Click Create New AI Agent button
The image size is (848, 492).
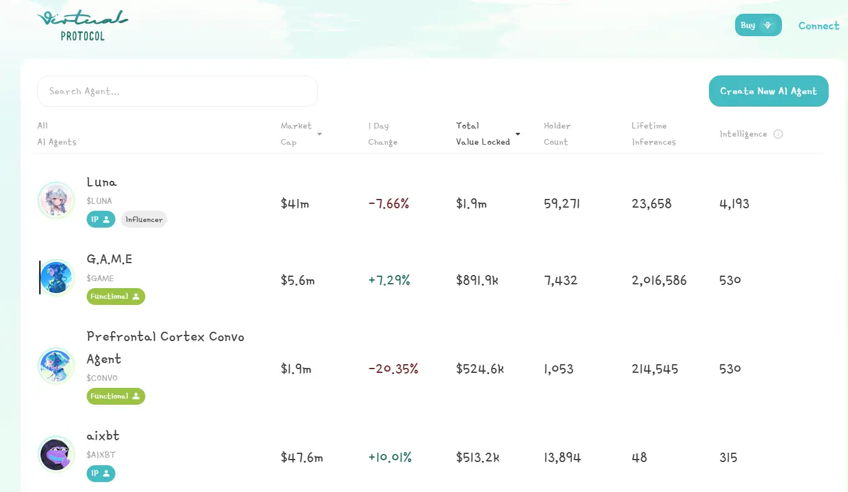point(768,91)
